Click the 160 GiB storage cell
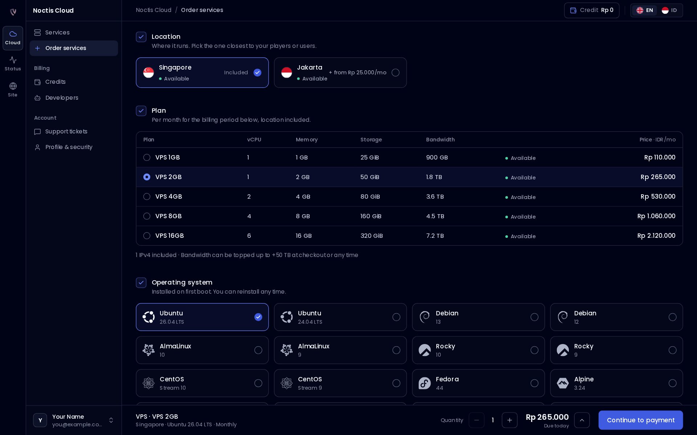 click(371, 216)
